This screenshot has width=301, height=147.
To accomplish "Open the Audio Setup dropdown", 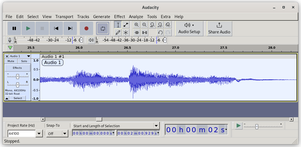I will pyautogui.click(x=189, y=28).
